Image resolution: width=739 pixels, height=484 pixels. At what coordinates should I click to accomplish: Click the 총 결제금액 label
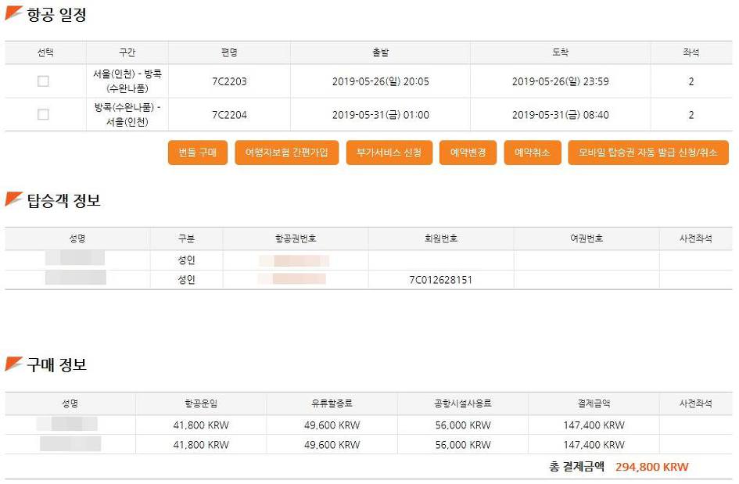click(x=576, y=467)
